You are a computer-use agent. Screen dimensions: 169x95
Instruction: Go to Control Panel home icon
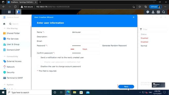4,24
